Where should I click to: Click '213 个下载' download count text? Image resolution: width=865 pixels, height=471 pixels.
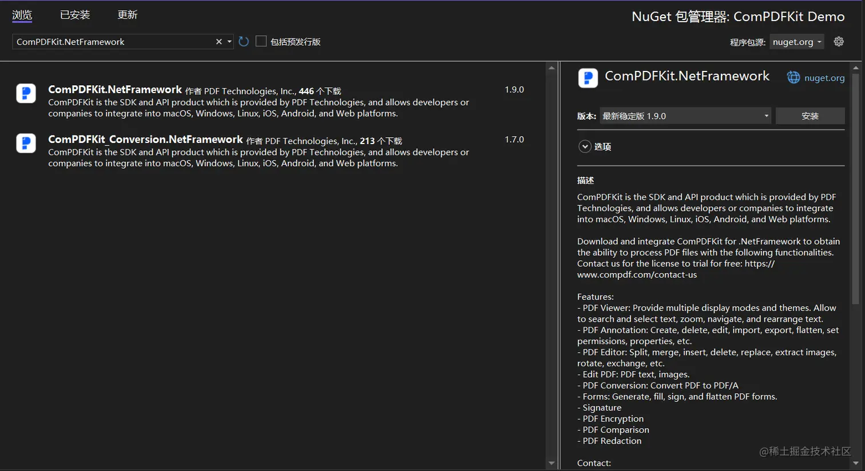[381, 141]
